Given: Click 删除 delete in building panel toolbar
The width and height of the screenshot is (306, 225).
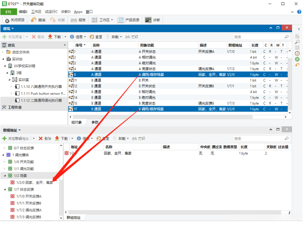Looking at the screenshot, I should pos(38,37).
